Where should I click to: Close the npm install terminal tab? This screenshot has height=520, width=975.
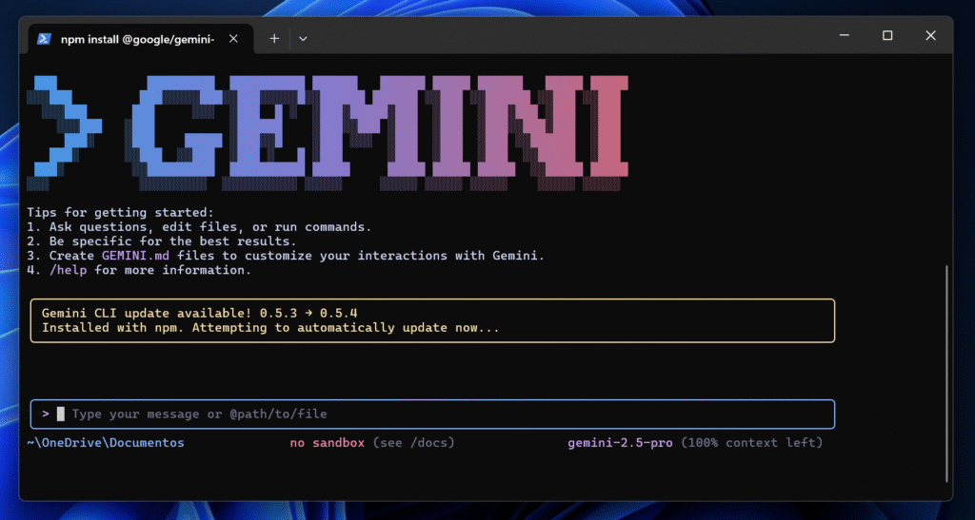[233, 39]
